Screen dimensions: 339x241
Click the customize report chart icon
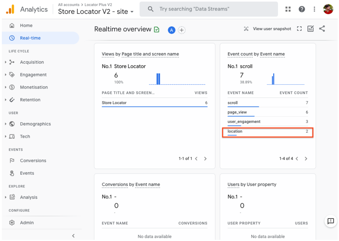click(310, 29)
